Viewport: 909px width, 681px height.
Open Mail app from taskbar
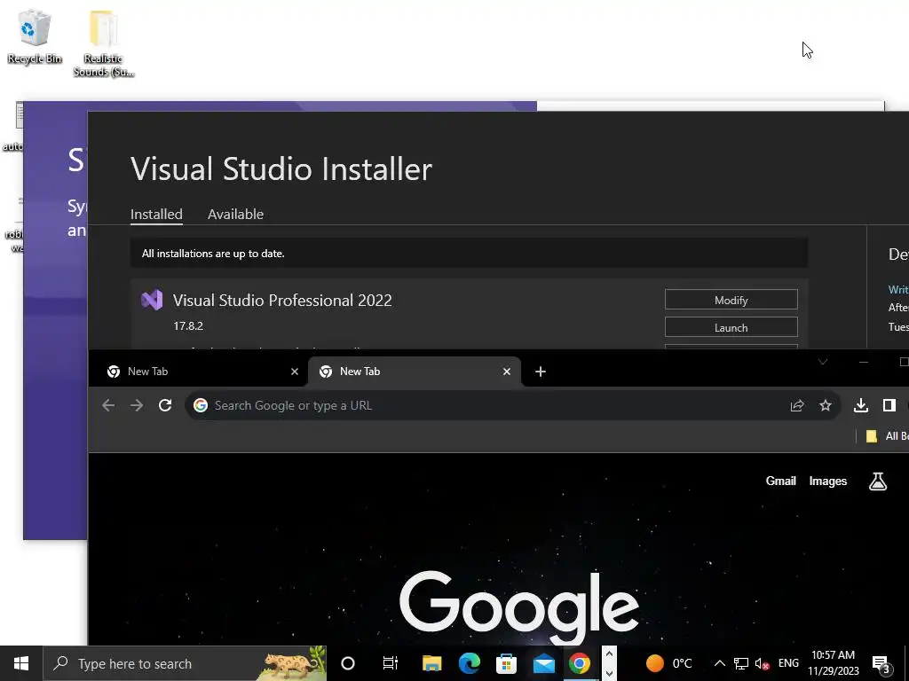tap(544, 663)
